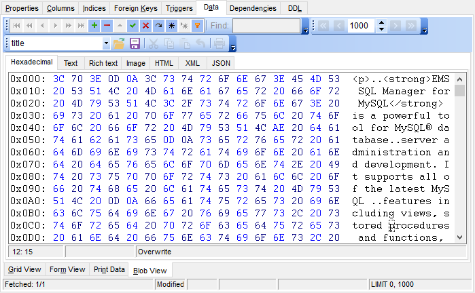Open the Columns tab
475x293 pixels.
(x=60, y=8)
